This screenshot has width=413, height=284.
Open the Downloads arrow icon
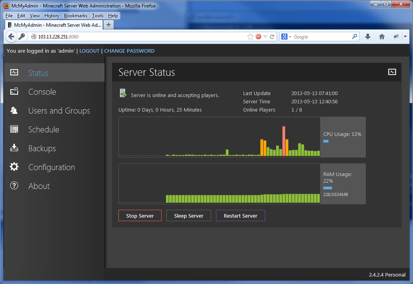(x=368, y=37)
